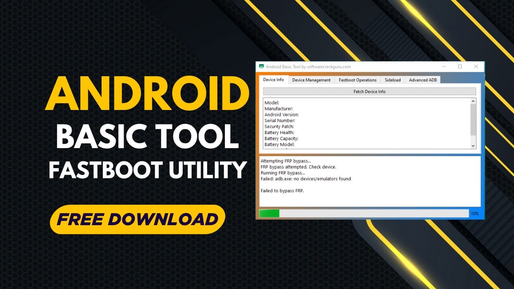Open the Advanced ADB tab
Image resolution: width=514 pixels, height=289 pixels.
[x=422, y=80]
